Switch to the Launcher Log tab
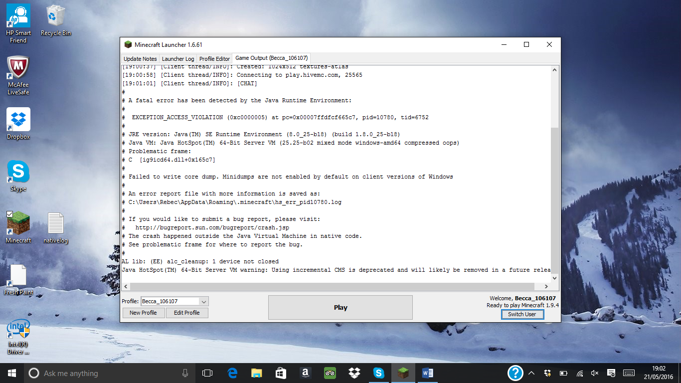The image size is (681, 383). pyautogui.click(x=178, y=59)
